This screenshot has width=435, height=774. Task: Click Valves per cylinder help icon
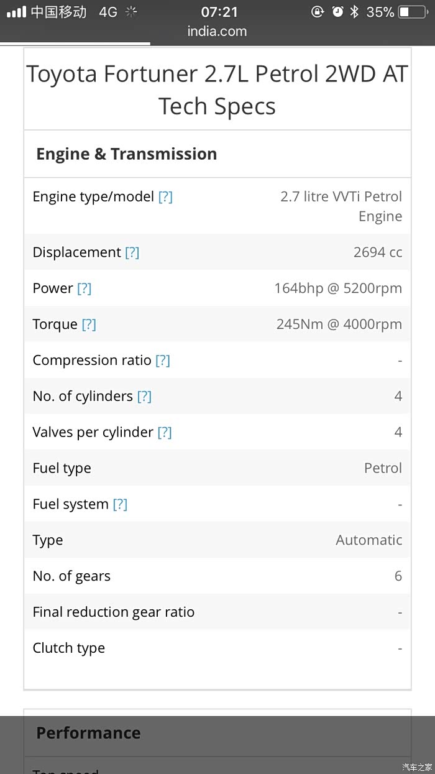[164, 433]
